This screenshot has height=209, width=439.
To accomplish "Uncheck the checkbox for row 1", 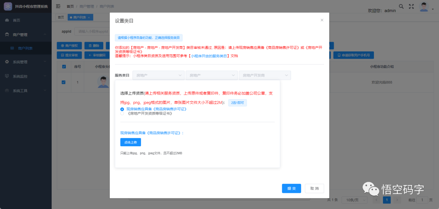I will [63, 82].
